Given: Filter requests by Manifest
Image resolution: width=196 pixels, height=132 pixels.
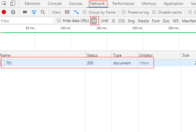Looking at the screenshot, I should 189,21.
